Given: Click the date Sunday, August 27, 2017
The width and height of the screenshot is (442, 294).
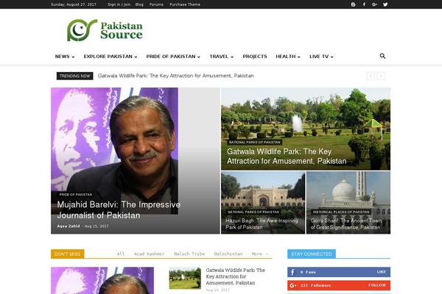Looking at the screenshot, I should [x=73, y=4].
